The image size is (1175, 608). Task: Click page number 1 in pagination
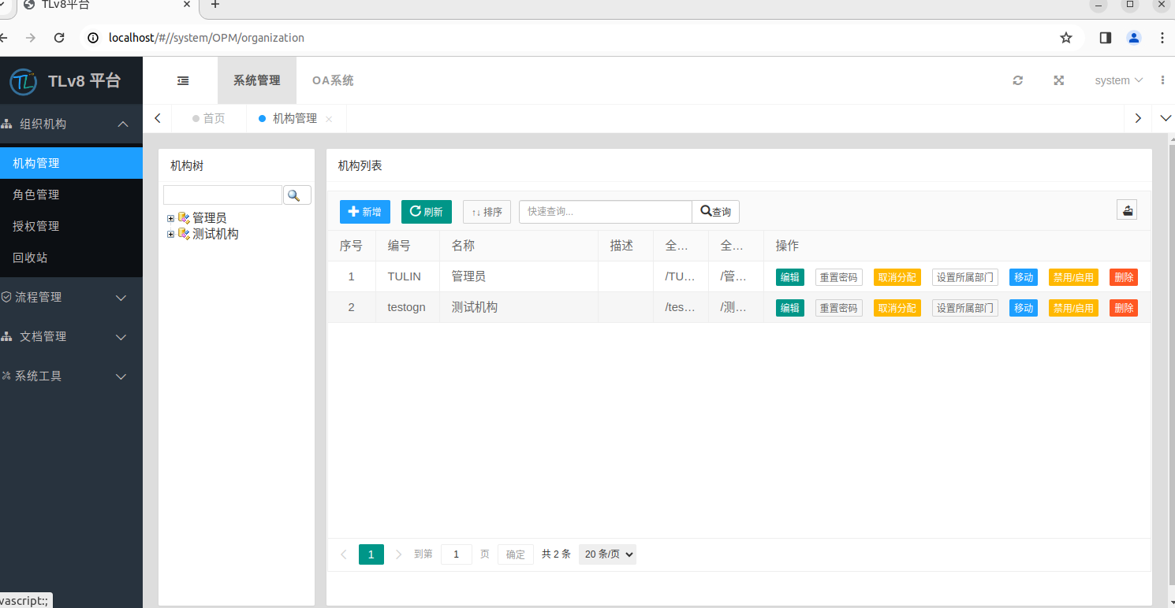(x=371, y=554)
